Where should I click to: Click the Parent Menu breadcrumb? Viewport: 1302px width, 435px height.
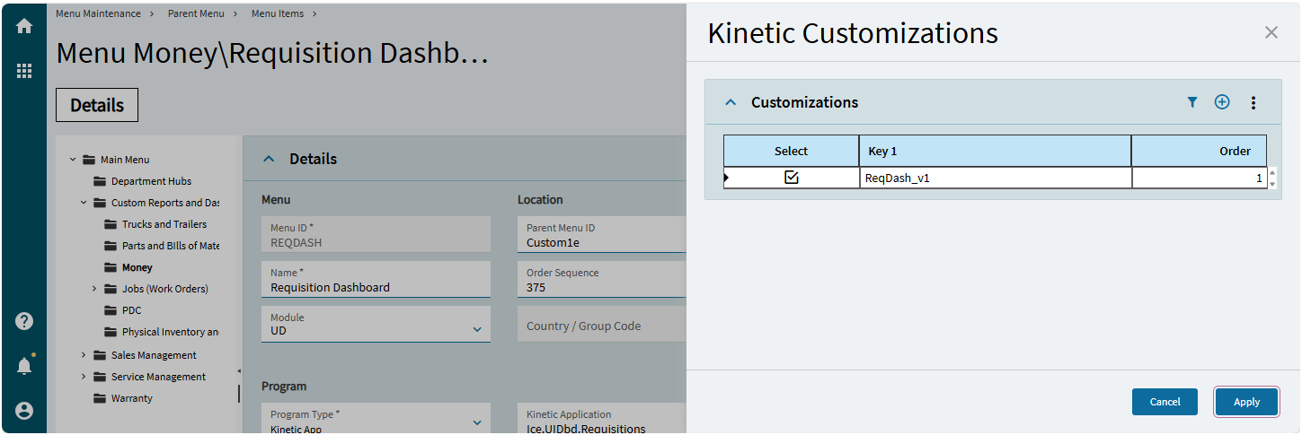pyautogui.click(x=196, y=13)
